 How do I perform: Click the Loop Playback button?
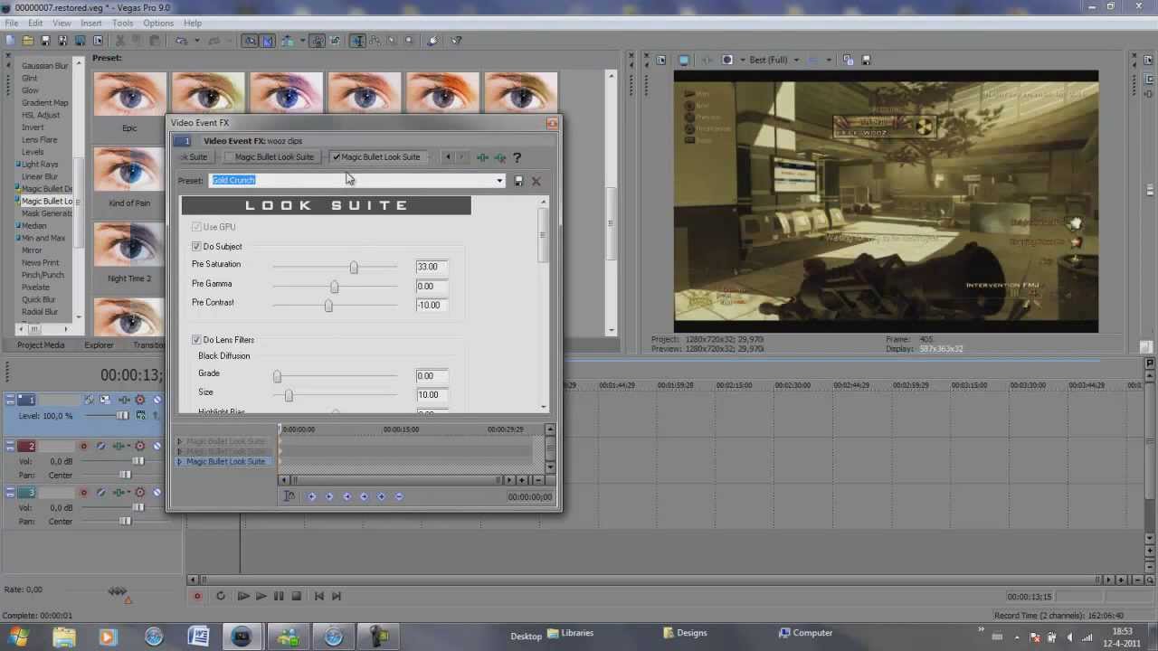[220, 596]
